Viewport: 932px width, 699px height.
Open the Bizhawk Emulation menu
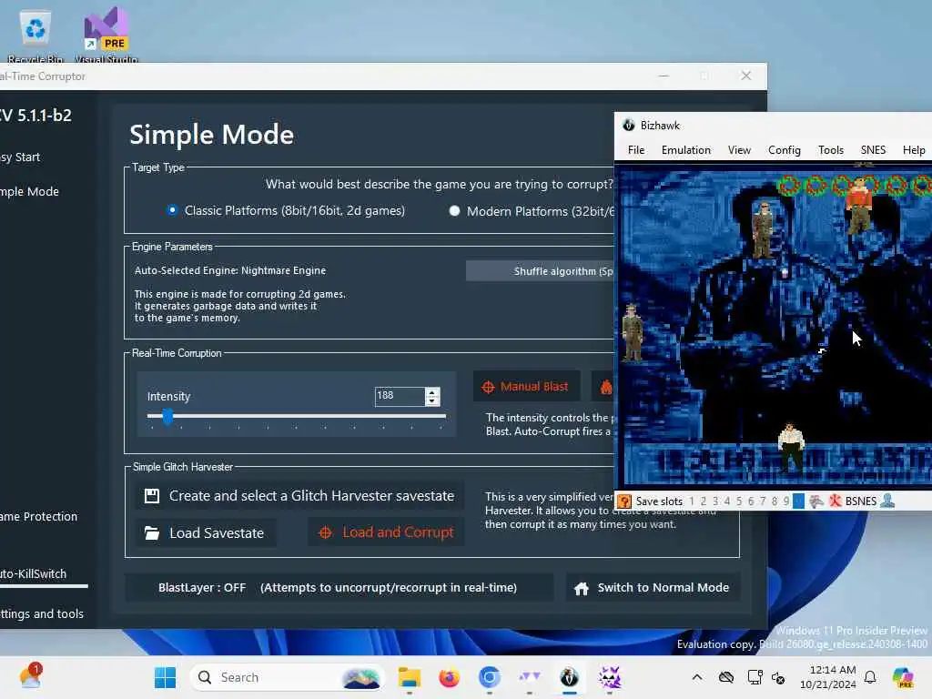pos(686,150)
